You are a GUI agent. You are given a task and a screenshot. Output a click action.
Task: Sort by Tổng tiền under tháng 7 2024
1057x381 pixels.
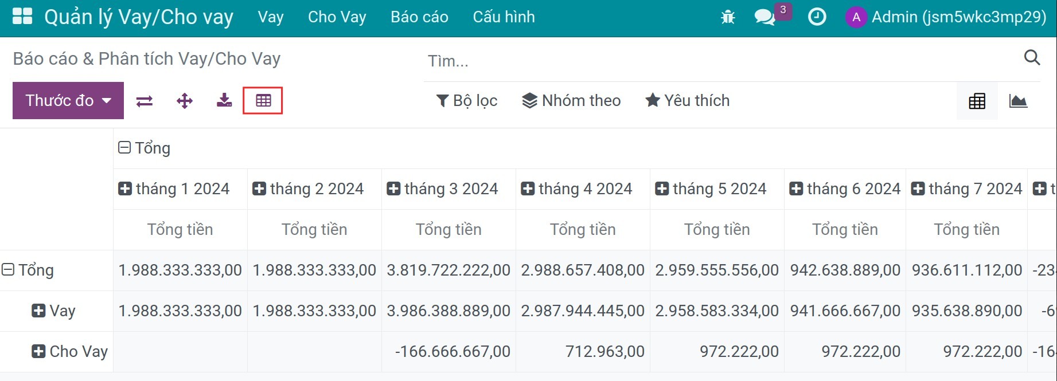(966, 229)
